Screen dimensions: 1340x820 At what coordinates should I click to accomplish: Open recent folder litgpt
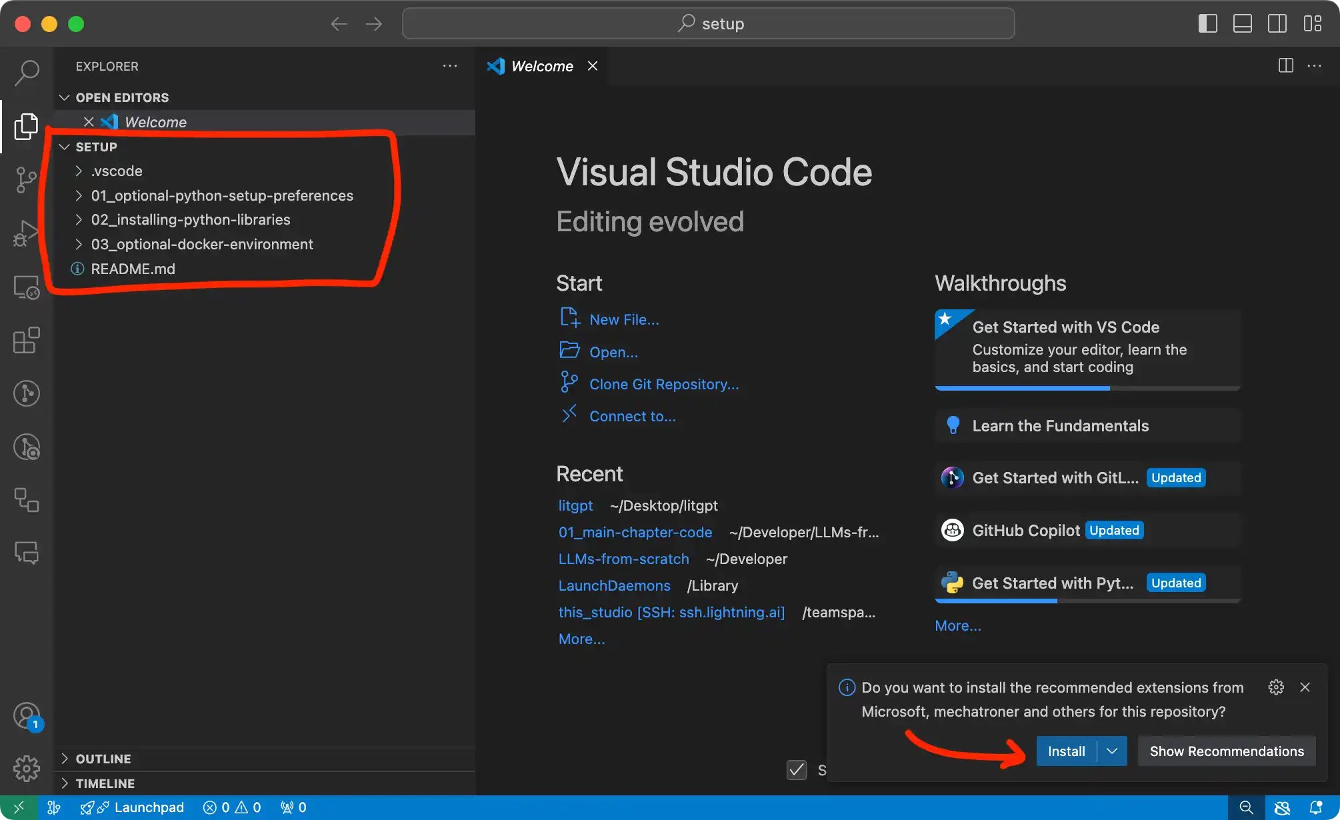pos(575,505)
